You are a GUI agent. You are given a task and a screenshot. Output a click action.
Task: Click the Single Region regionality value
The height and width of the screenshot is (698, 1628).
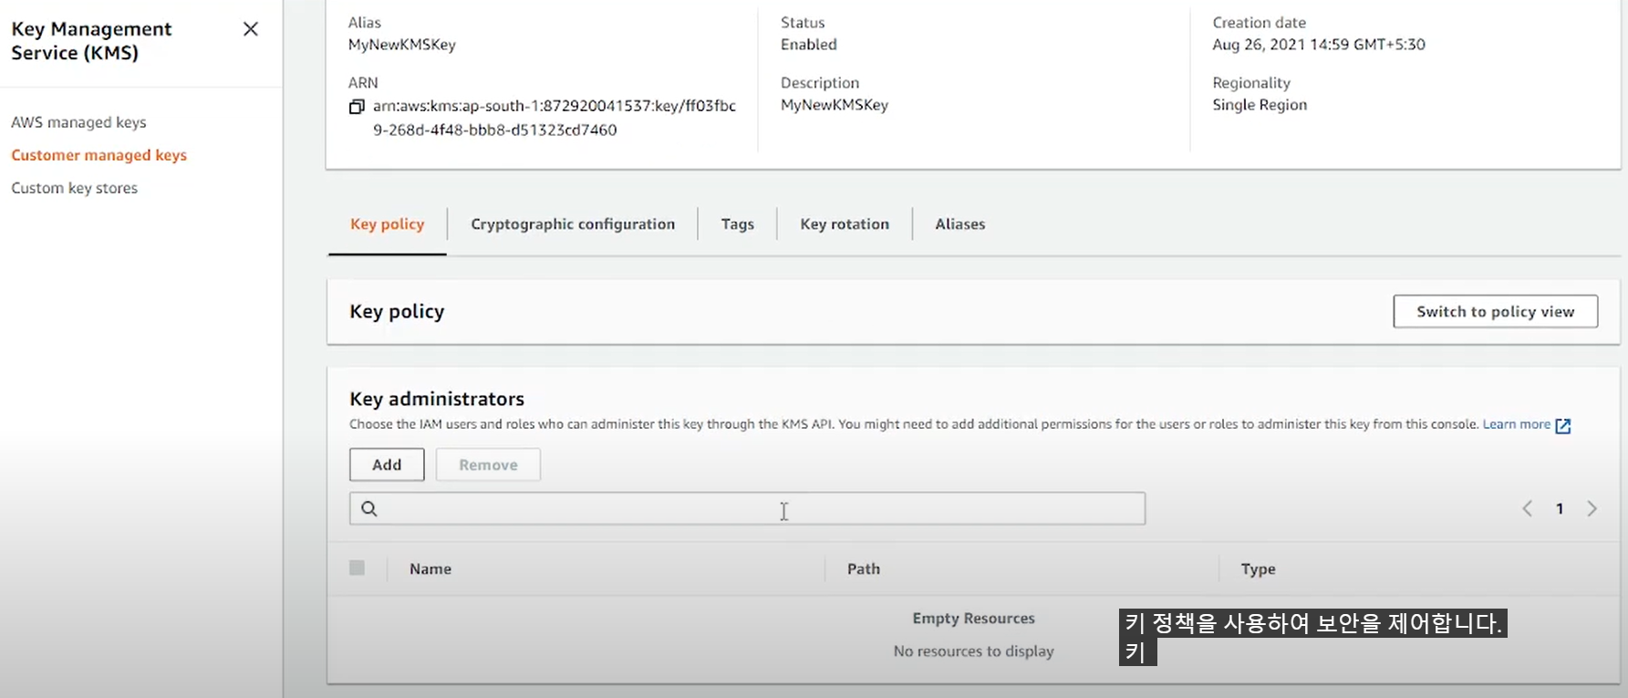(1260, 105)
